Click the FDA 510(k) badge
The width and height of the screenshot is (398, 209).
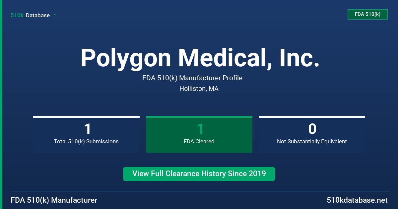pos(367,14)
